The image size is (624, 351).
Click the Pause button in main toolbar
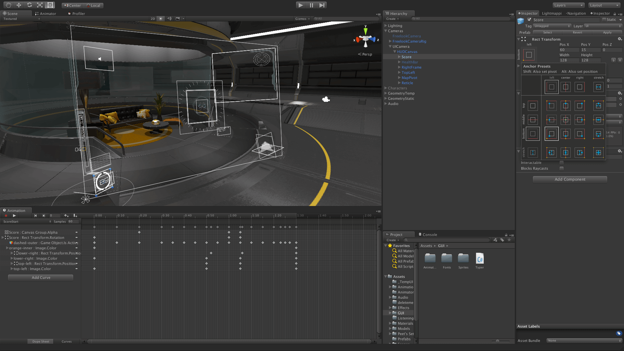click(311, 5)
